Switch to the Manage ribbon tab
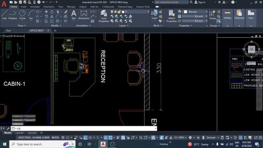This screenshot has height=148, width=263. [71, 7]
